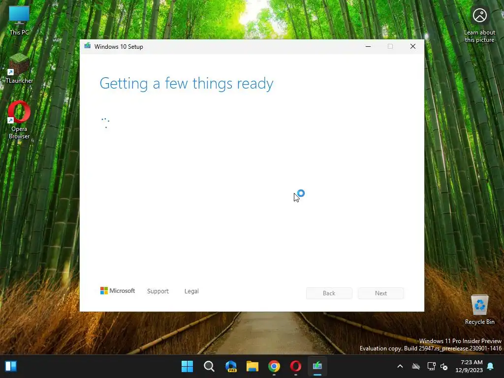This screenshot has height=378, width=504.
Task: Launch Microsoft Edge PRE from taskbar
Action: [x=231, y=366]
